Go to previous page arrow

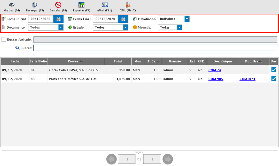[x=111, y=159]
